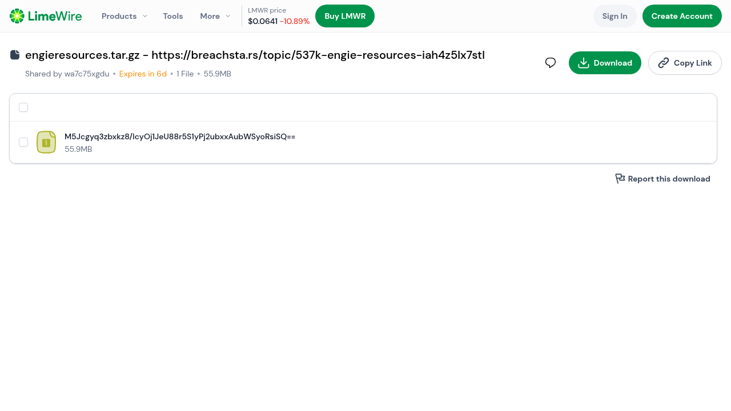Image resolution: width=731 pixels, height=411 pixels.
Task: Click the flag icon to report download
Action: 620,179
